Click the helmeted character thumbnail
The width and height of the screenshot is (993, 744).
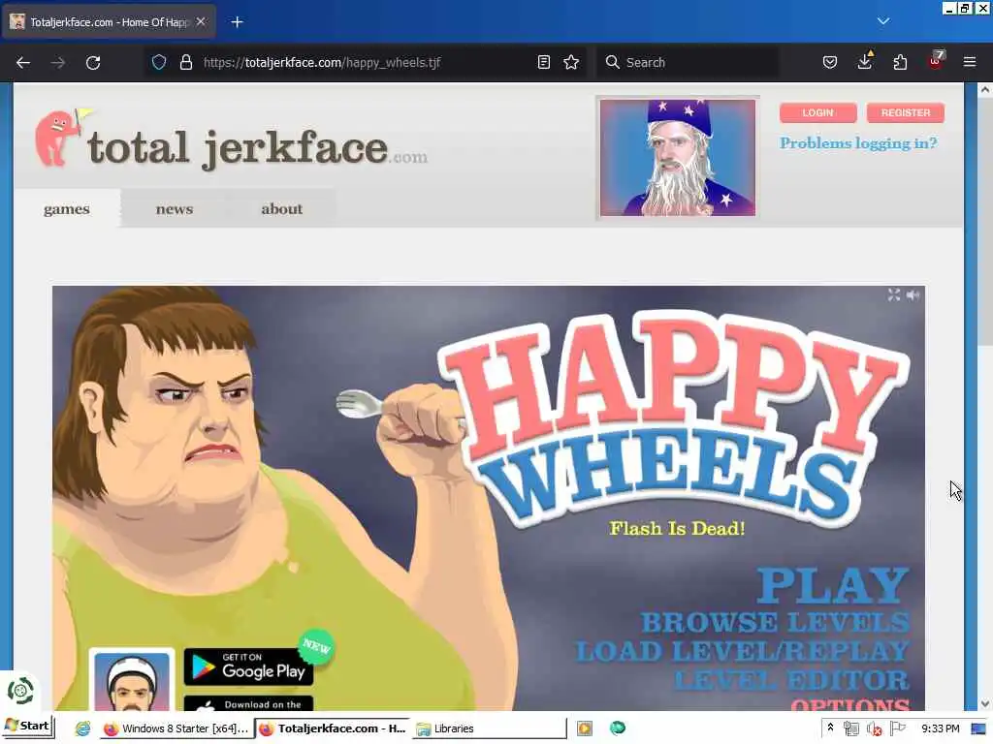pos(132,680)
